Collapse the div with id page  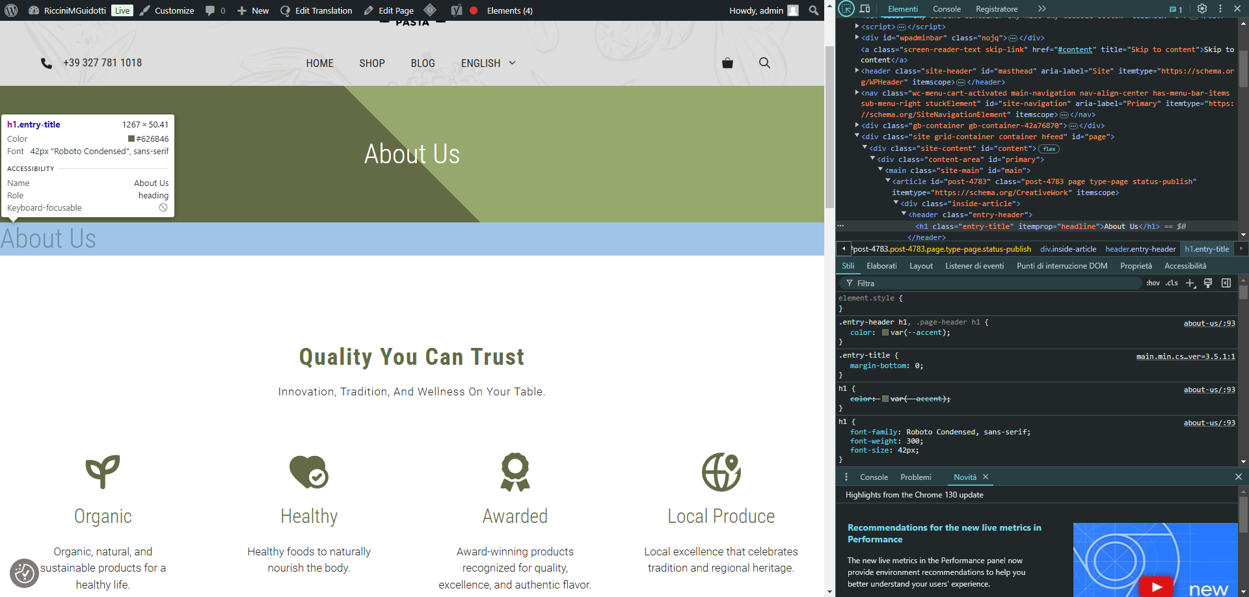tap(857, 137)
